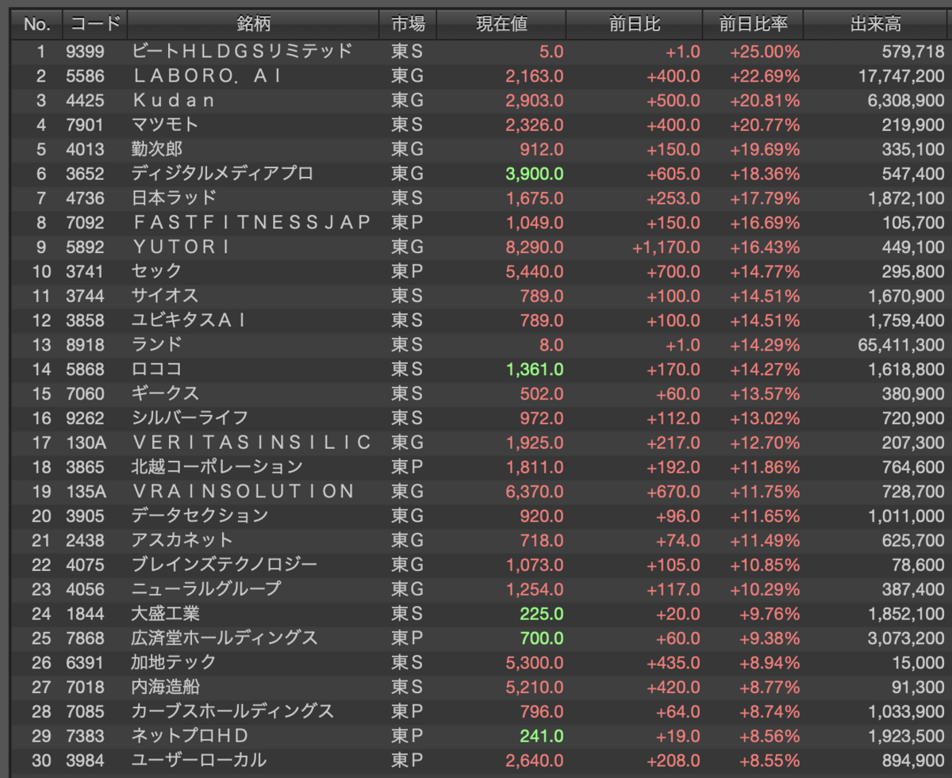This screenshot has height=778, width=952.
Task: Select the YUTORI stock row
Action: [x=479, y=247]
